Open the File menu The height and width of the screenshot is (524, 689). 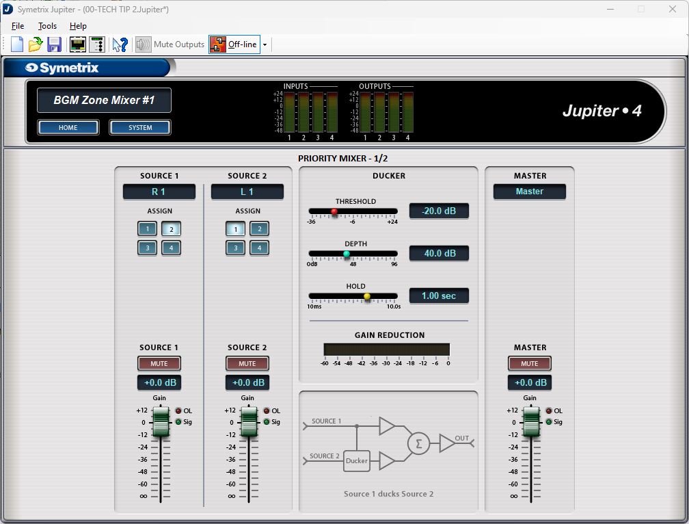[18, 26]
